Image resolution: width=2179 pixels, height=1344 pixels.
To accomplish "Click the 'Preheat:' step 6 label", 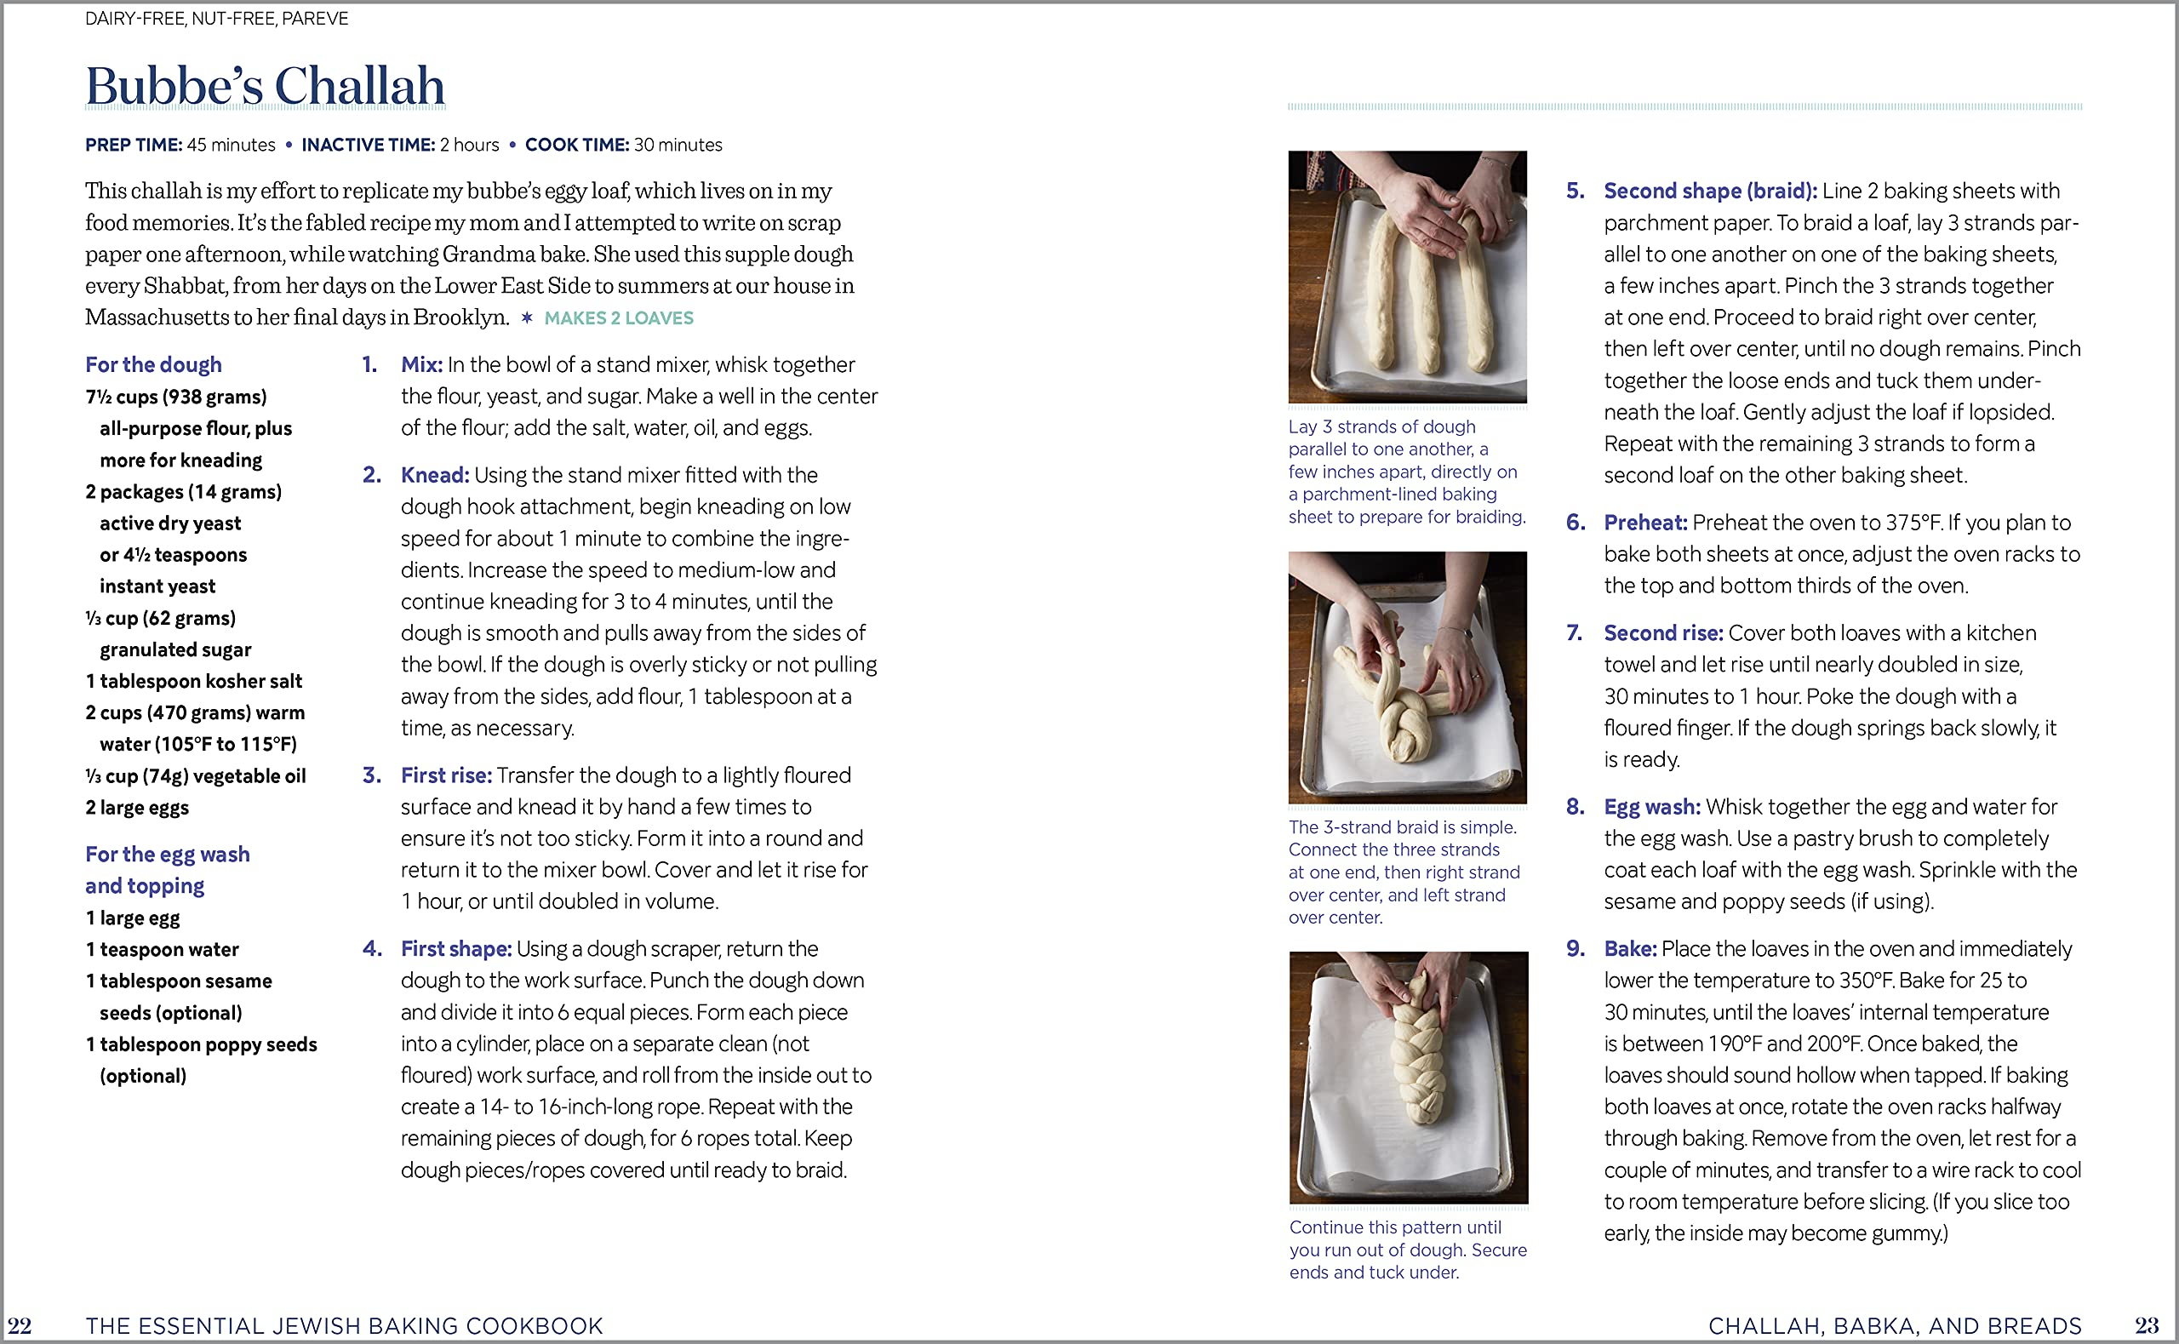I will coord(1645,523).
